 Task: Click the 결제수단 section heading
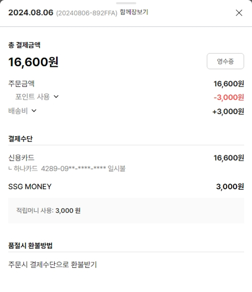click(20, 138)
